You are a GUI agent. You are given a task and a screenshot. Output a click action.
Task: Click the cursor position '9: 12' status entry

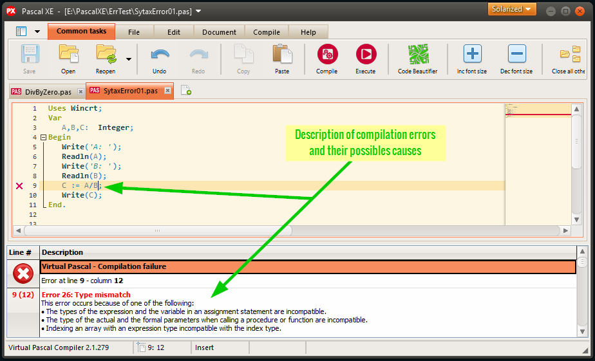[156, 347]
